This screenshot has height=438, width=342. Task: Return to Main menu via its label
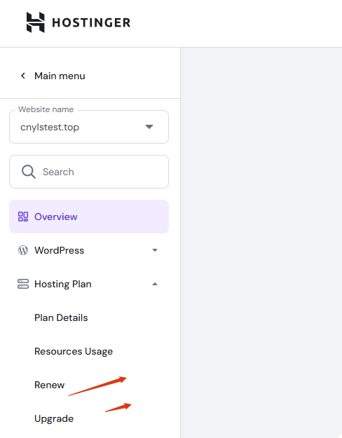click(60, 76)
